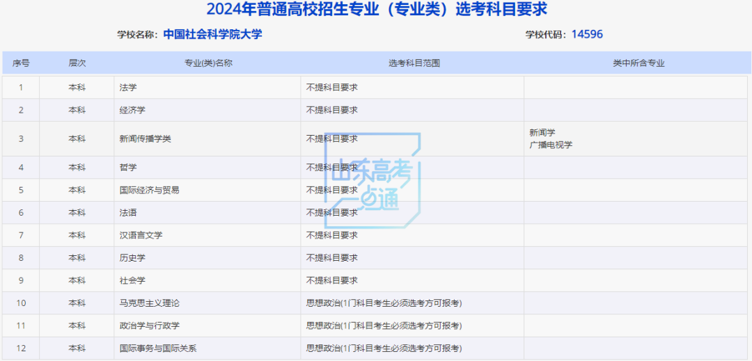
Task: Click the 学校名称 label
Action: click(137, 35)
